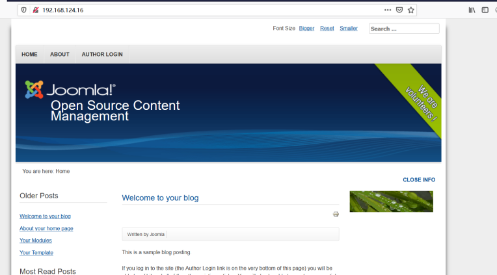Toggle the sidebars icon

485,10
